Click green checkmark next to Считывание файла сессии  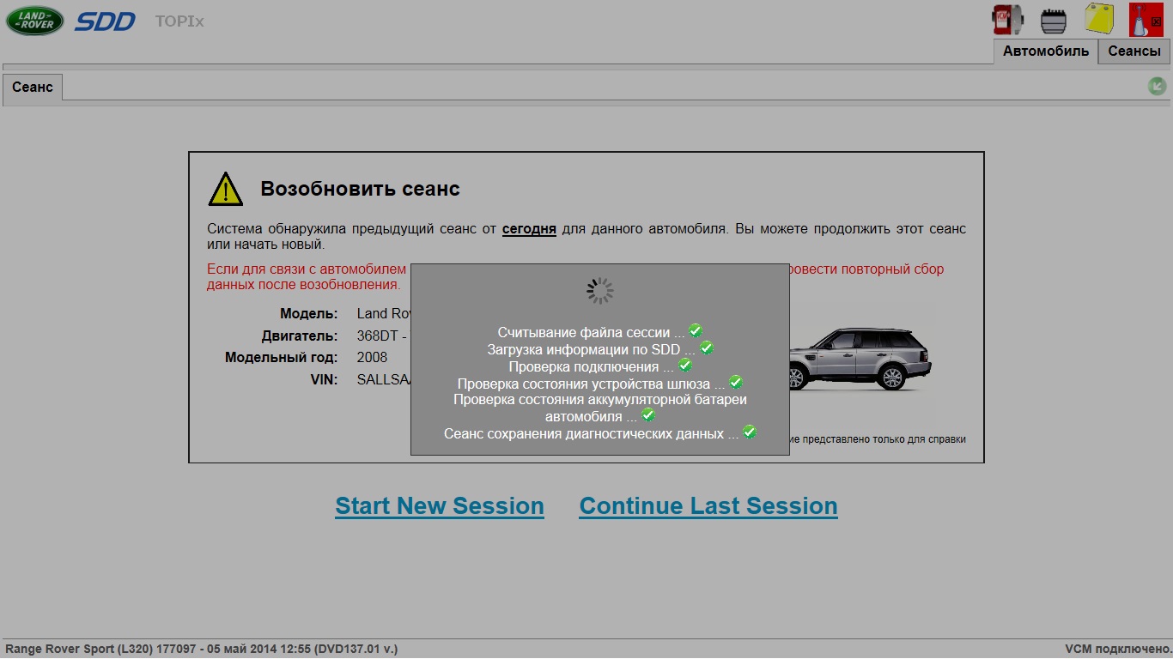point(696,331)
